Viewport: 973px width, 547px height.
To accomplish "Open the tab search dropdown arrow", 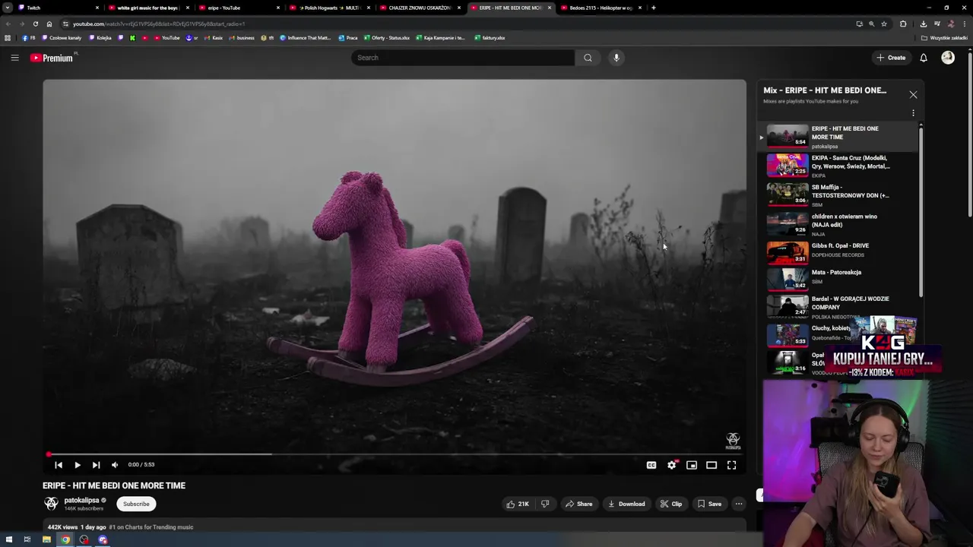I will coord(7,8).
